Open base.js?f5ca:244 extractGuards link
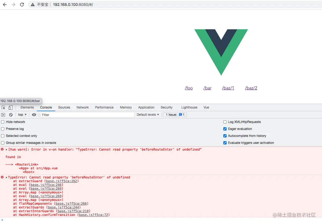Image resolution: width=322 pixels, height=224 pixels. (63, 207)
